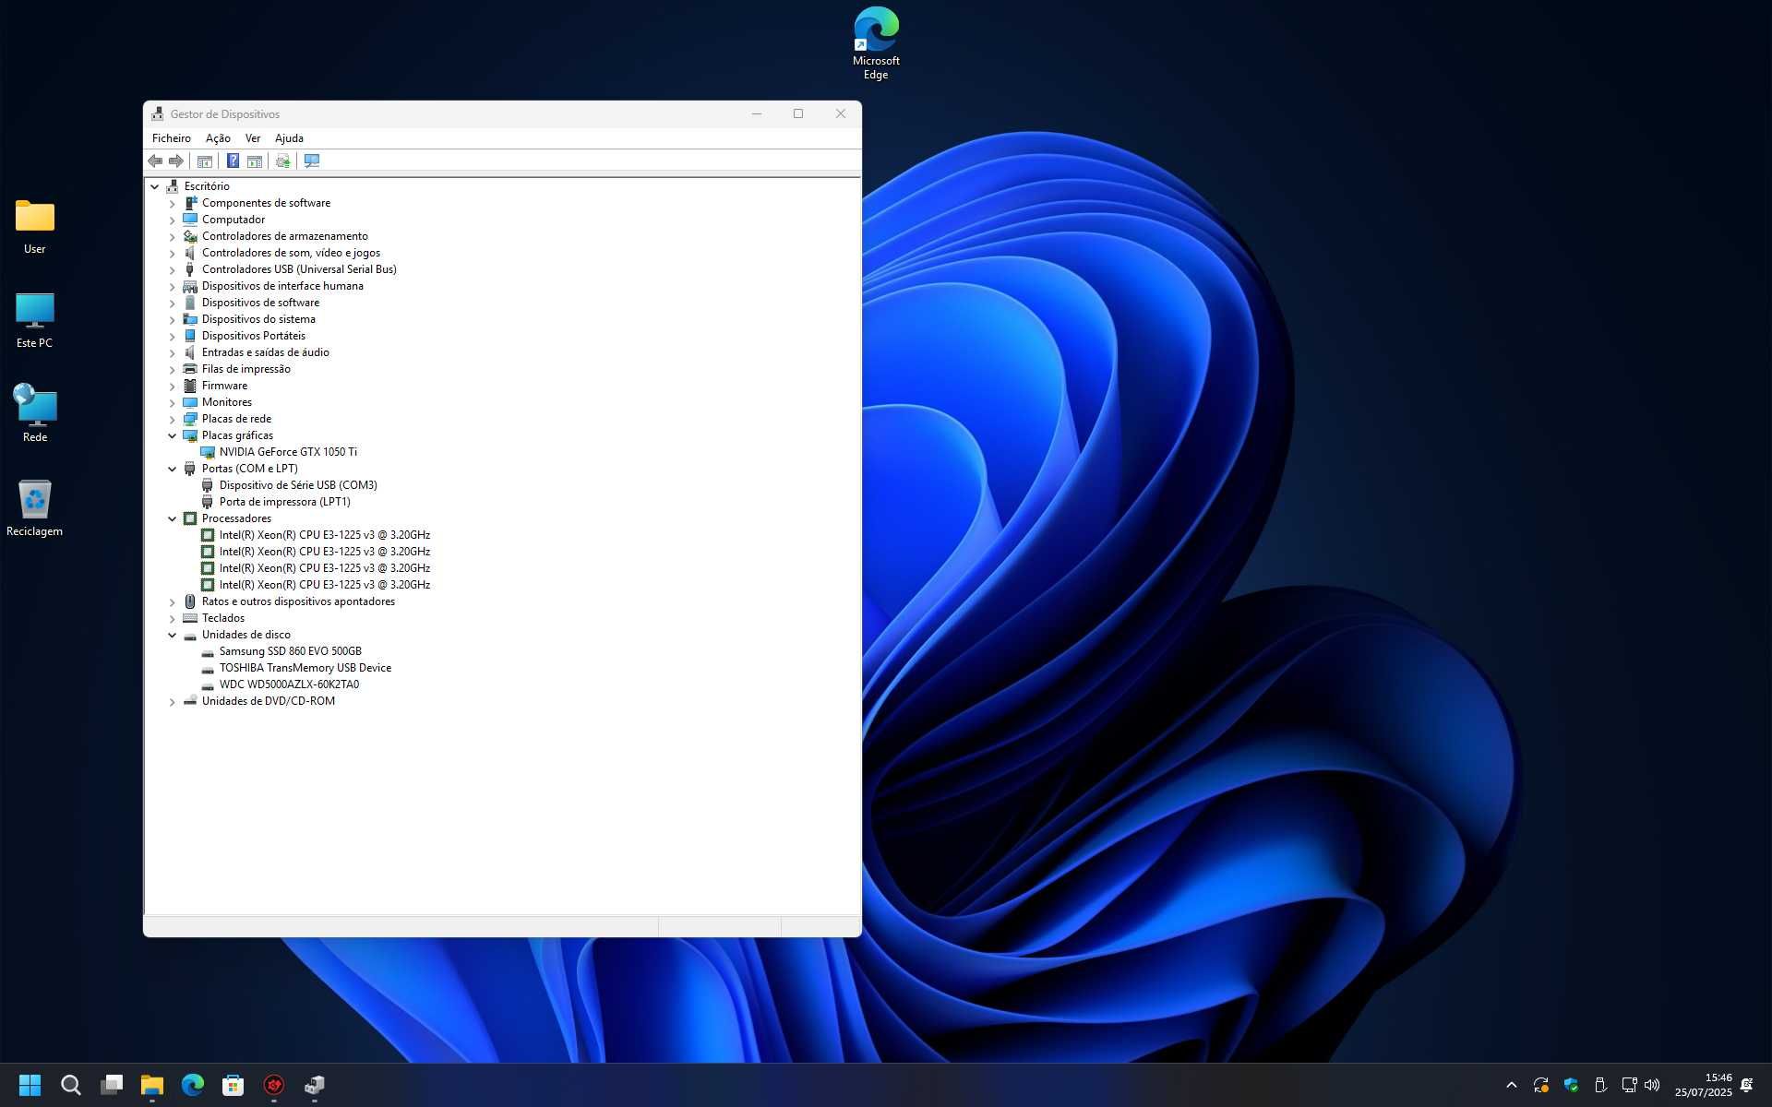Viewport: 1772px width, 1107px height.
Task: Select the Filas de impressão category
Action: coord(246,369)
